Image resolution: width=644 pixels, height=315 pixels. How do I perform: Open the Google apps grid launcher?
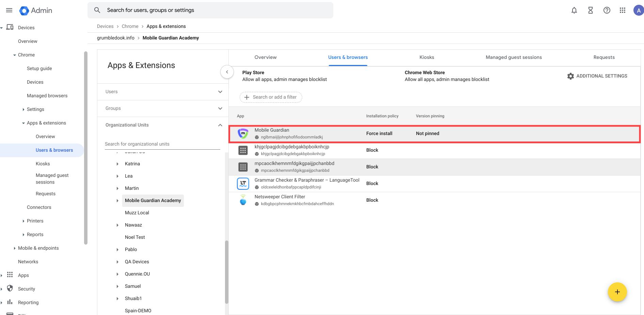click(x=623, y=10)
